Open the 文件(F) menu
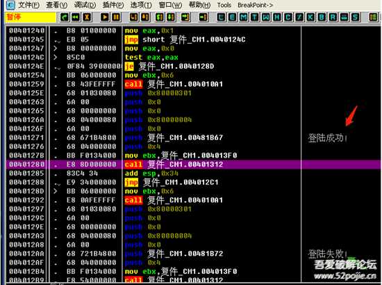Viewport: 382px width, 285px height. [x=28, y=5]
